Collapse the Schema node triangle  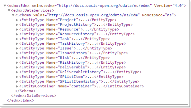[x=13, y=15]
